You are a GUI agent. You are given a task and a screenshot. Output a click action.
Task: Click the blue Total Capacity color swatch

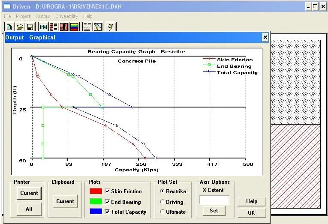96,211
